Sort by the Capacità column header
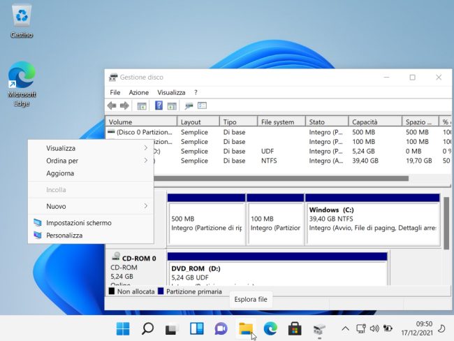 tap(375, 122)
